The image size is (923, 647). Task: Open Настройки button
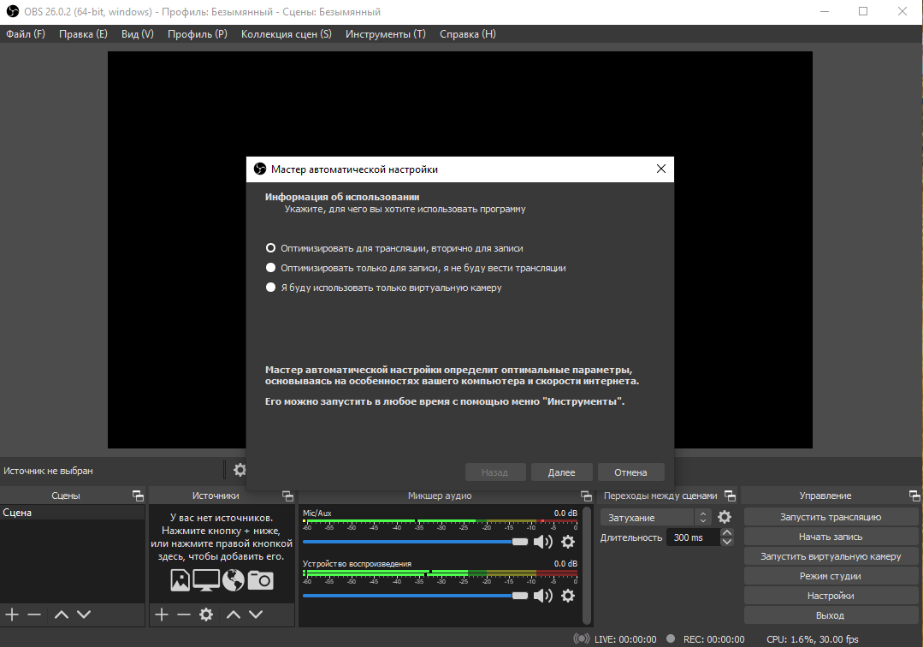(831, 596)
